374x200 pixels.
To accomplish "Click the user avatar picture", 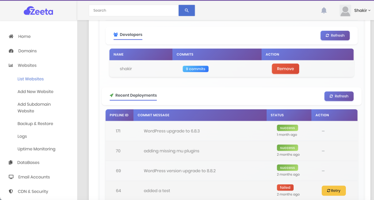I will 345,11.
